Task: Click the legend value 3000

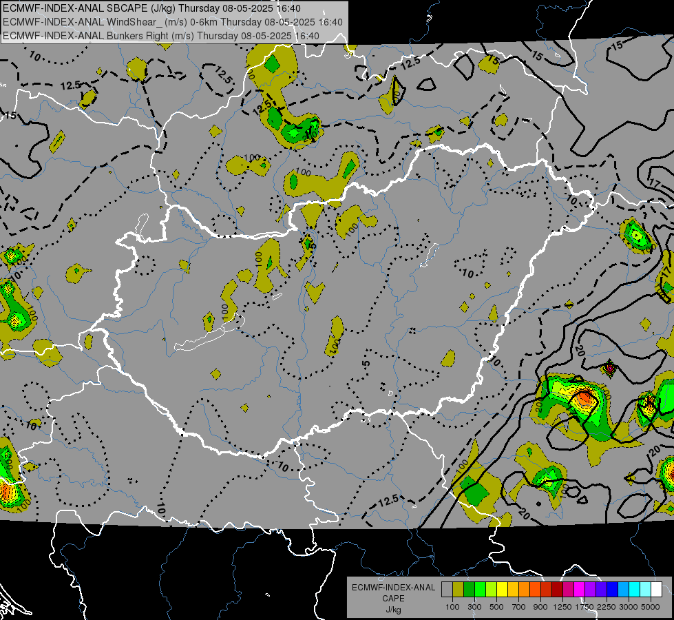Action: point(629,607)
